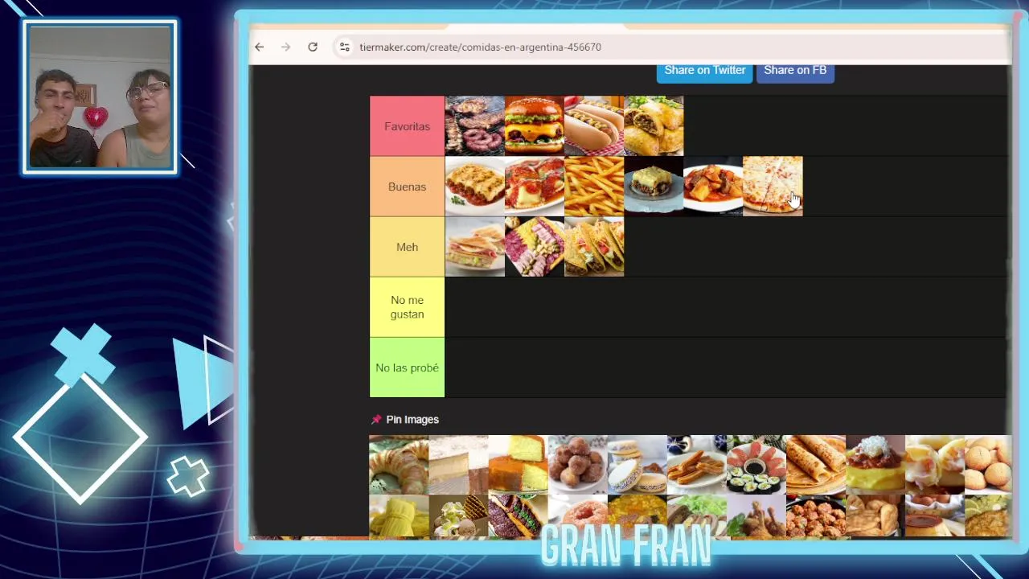Go back in the browser
This screenshot has width=1029, height=579.
tap(259, 47)
